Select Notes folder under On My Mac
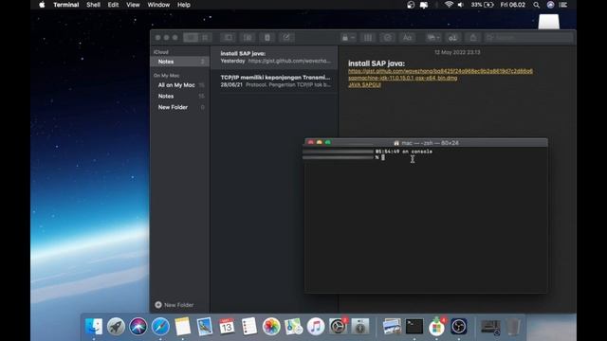The image size is (607, 341). click(179, 96)
